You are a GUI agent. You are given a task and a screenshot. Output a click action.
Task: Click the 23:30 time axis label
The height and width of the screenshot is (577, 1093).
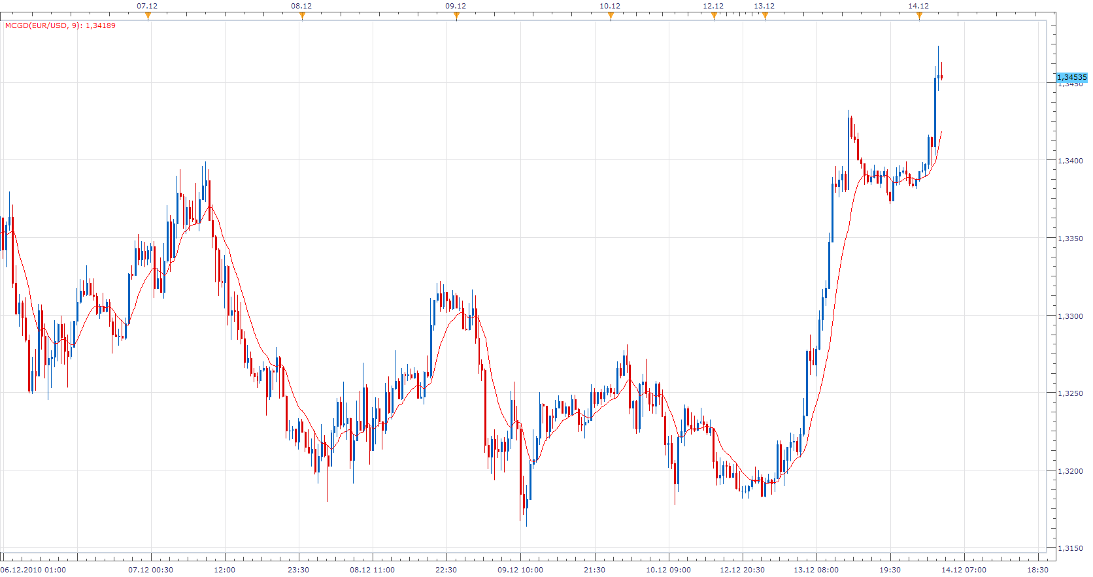click(x=299, y=570)
